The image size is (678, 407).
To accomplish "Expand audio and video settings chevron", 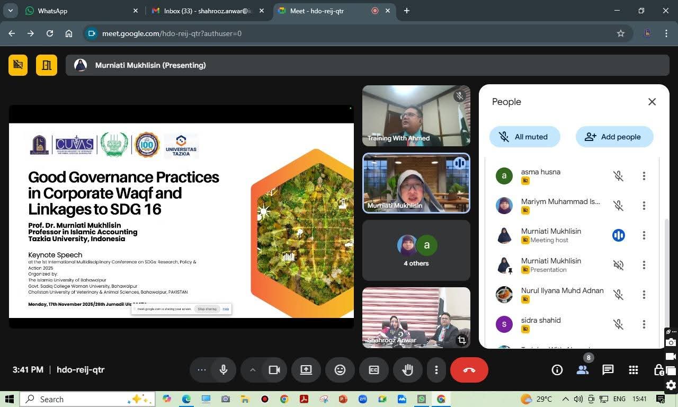I will pos(253,370).
